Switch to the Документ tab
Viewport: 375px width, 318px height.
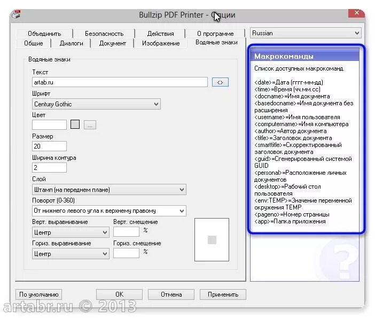112,43
